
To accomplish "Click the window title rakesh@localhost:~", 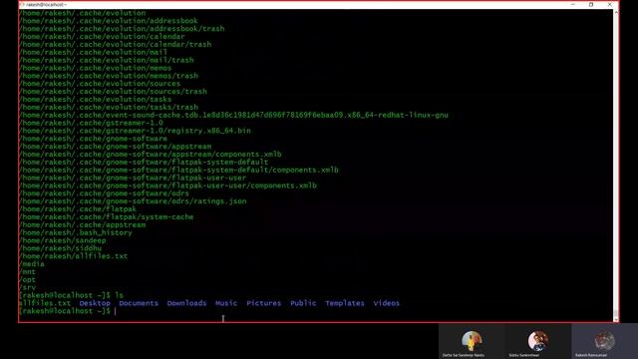I will point(46,4).
